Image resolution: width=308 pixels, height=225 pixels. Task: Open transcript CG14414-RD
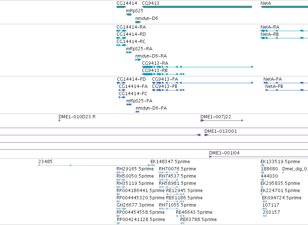pyautogui.click(x=131, y=34)
